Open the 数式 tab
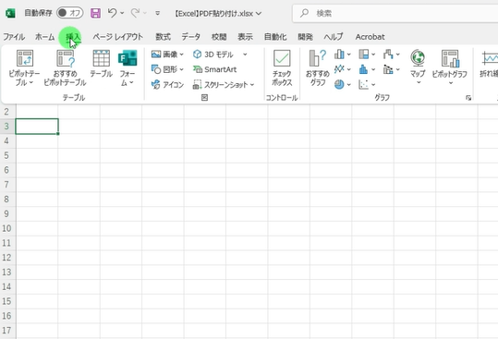 (163, 37)
